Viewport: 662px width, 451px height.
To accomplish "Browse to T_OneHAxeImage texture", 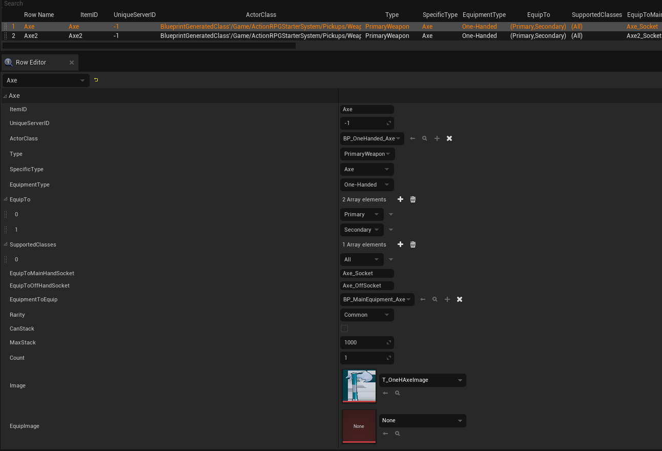I will click(398, 393).
